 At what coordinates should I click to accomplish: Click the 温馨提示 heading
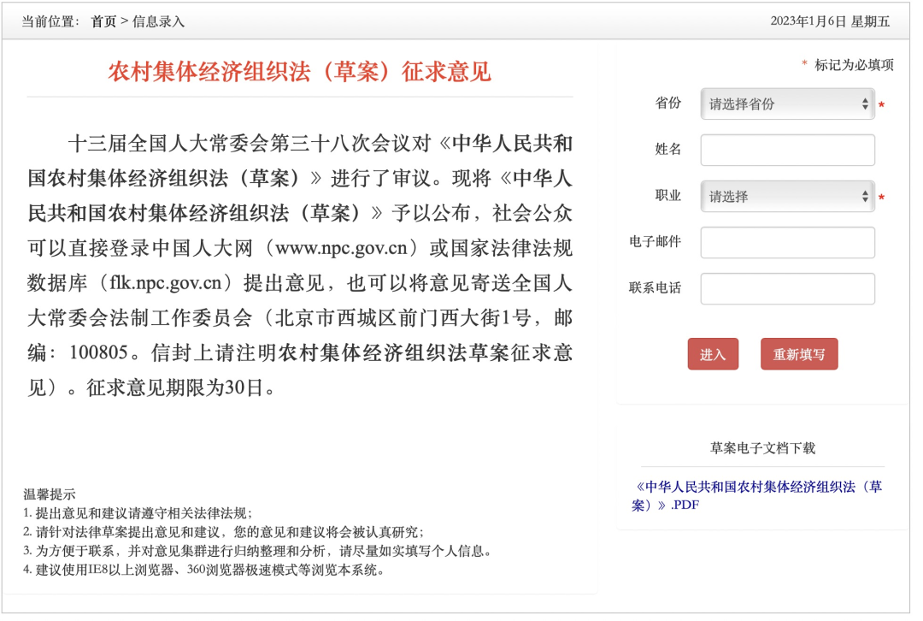click(x=50, y=494)
